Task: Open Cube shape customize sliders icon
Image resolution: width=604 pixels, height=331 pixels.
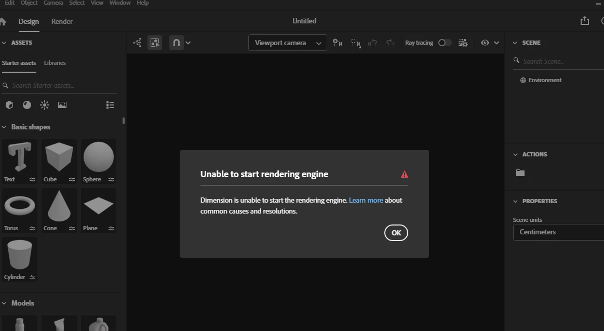Action: coord(72,180)
